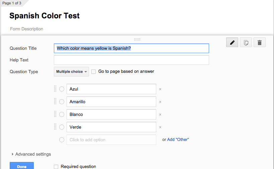
Task: Remove the Blanco option
Action: point(160,115)
